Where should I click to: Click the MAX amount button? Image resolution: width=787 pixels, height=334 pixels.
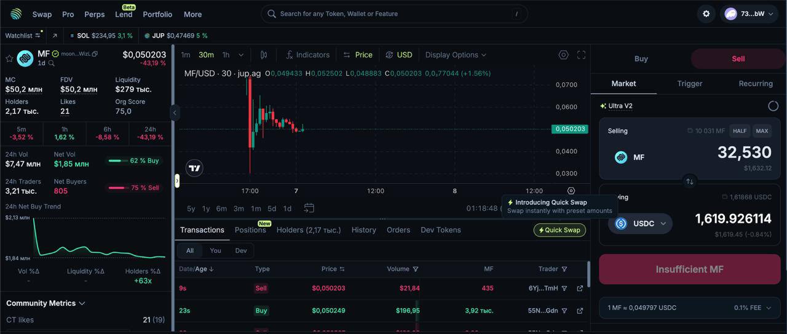tap(762, 130)
